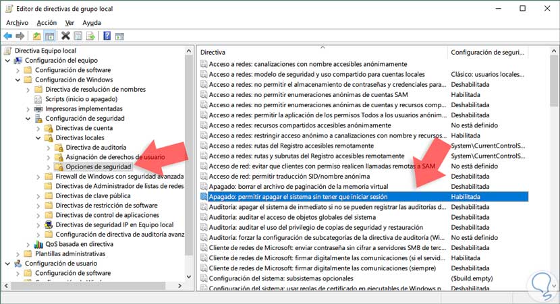Viewport: 560px width, 304px height.
Task: Click '($build.empty)' setting value
Action: coord(472,278)
